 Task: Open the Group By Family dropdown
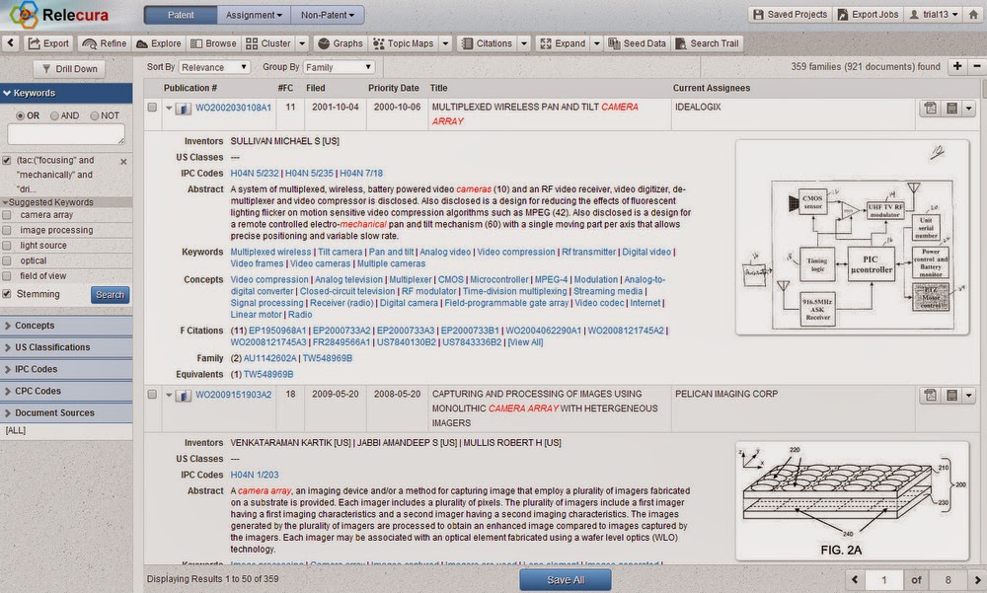point(340,67)
